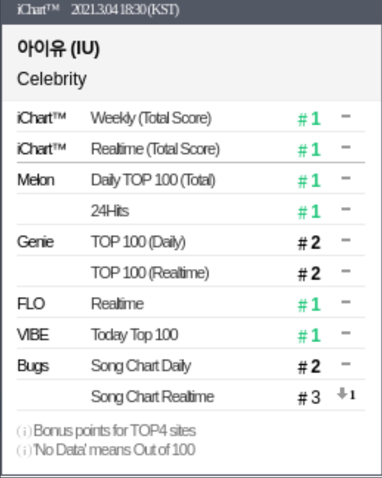The width and height of the screenshot is (382, 478).
Task: Click the info icon beside No Data note
Action: [24, 451]
